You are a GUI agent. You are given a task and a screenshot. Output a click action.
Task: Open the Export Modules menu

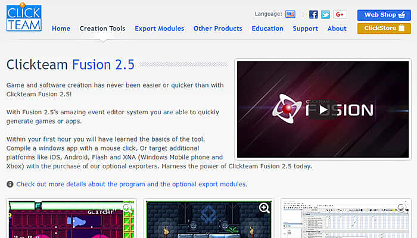pyautogui.click(x=159, y=29)
